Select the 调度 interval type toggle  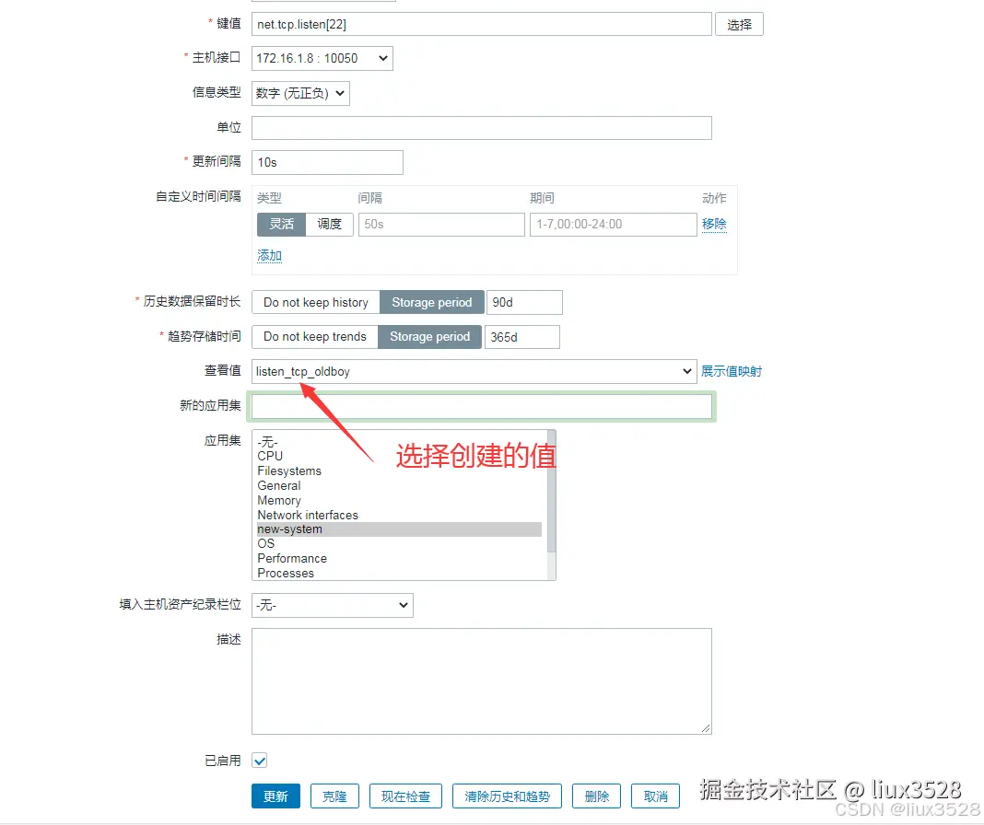pyautogui.click(x=330, y=224)
